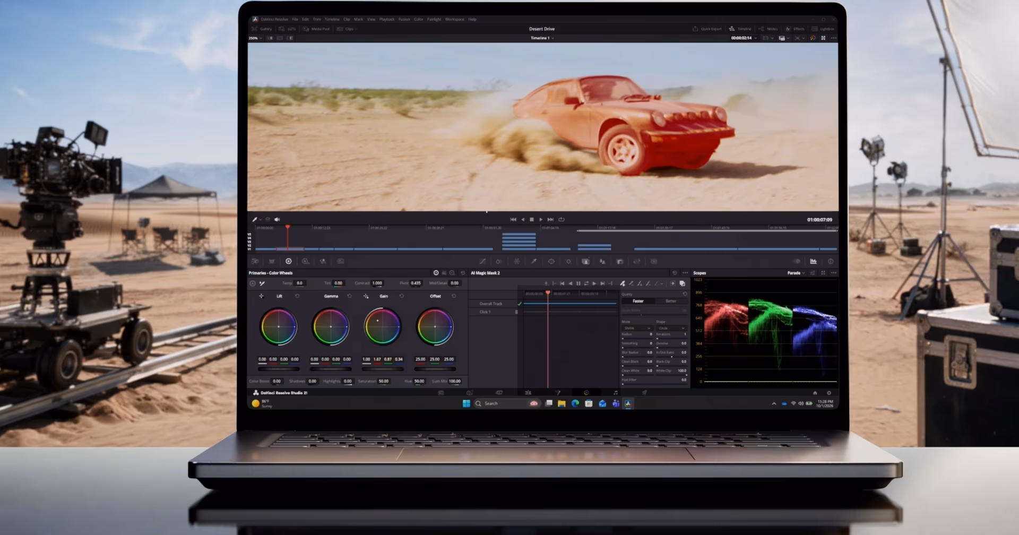Mute the viewer audio speaker icon
Image resolution: width=1019 pixels, height=535 pixels.
point(277,219)
